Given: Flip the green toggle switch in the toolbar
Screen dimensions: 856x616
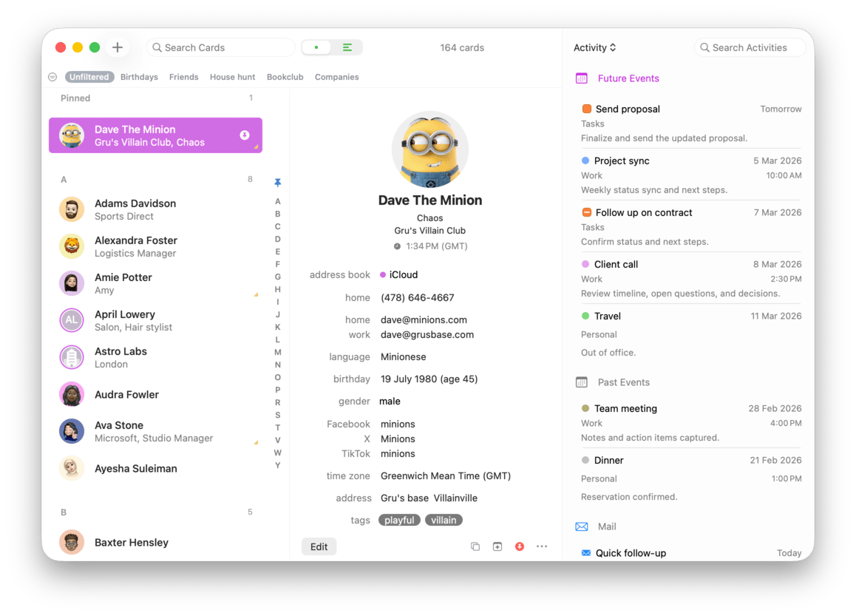Looking at the screenshot, I should 316,47.
